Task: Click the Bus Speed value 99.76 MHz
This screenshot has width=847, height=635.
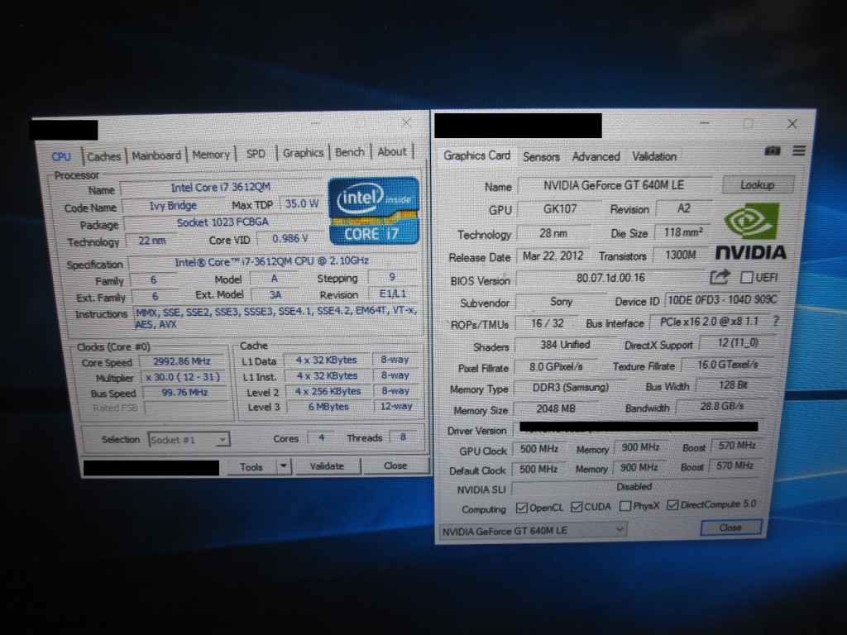Action: (x=184, y=392)
